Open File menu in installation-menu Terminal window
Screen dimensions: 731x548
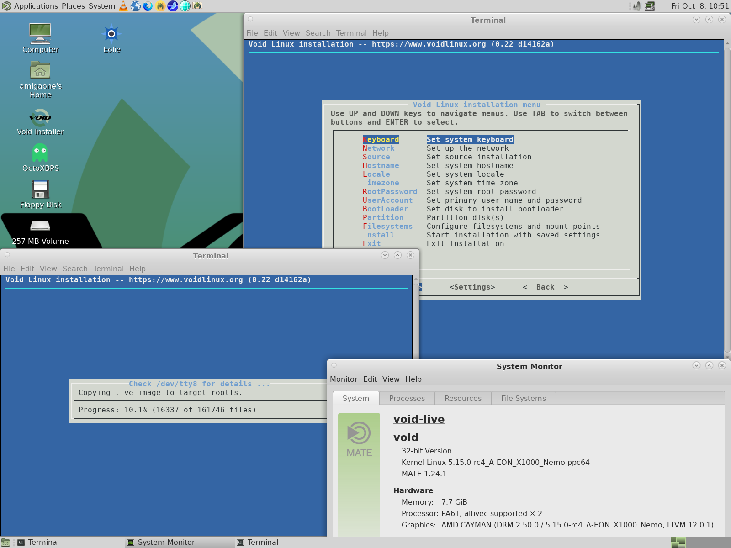click(252, 33)
